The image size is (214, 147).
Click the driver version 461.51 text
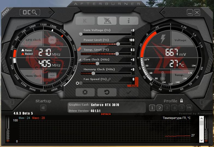96,111
